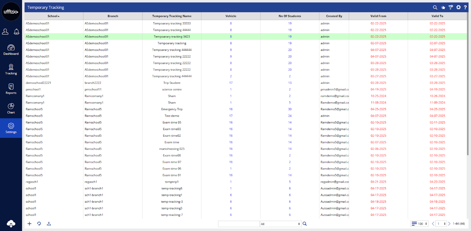This screenshot has width=471, height=231.
Task: Export table to XLS file
Action: coord(49,224)
